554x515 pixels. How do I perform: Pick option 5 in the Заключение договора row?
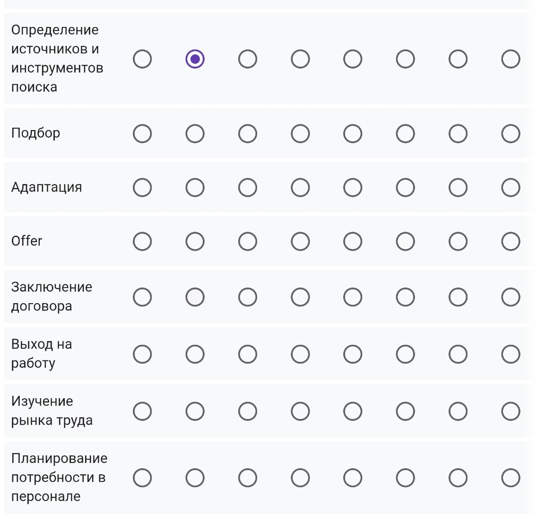[x=352, y=297]
